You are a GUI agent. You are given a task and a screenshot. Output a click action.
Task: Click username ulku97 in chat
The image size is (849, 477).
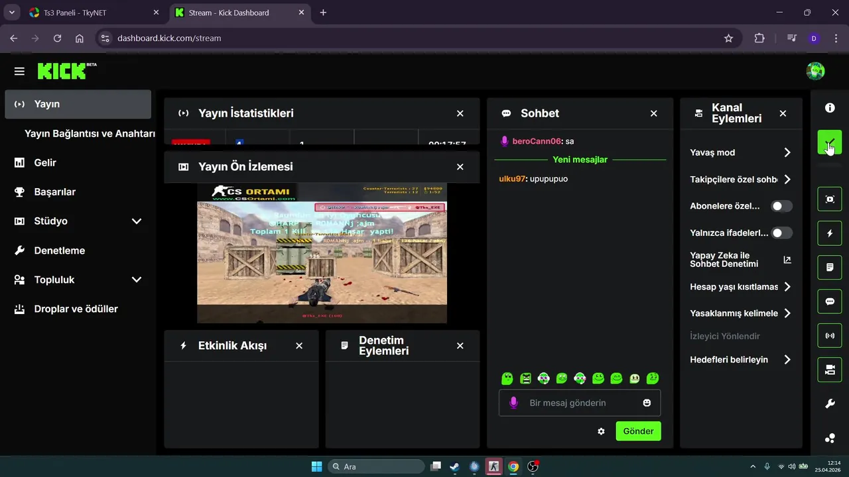tap(512, 179)
